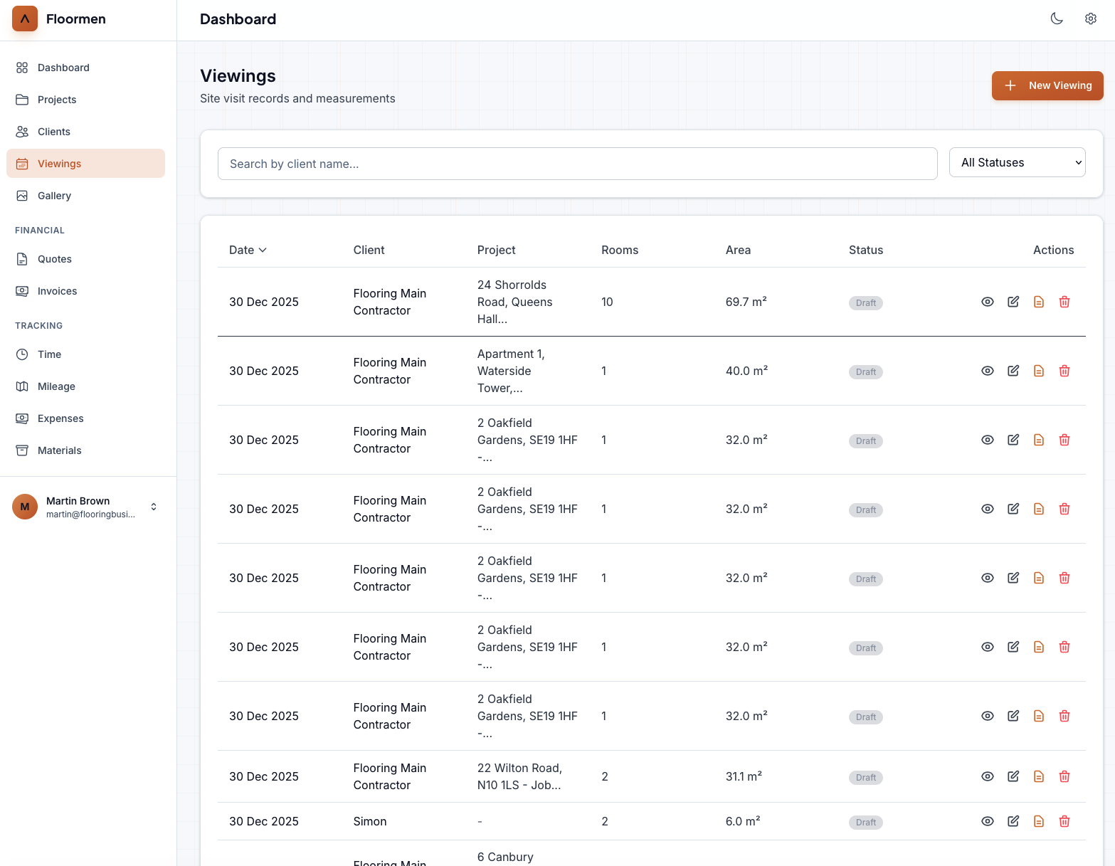
Task: Expand the Martin Brown account menu
Action: 153,507
